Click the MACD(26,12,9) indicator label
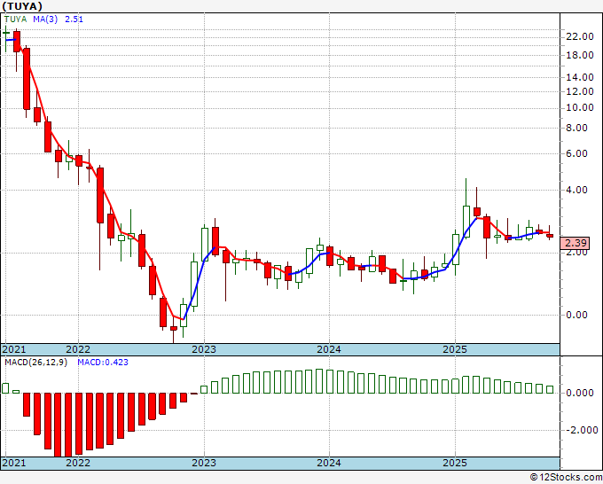The image size is (603, 484). [35, 363]
